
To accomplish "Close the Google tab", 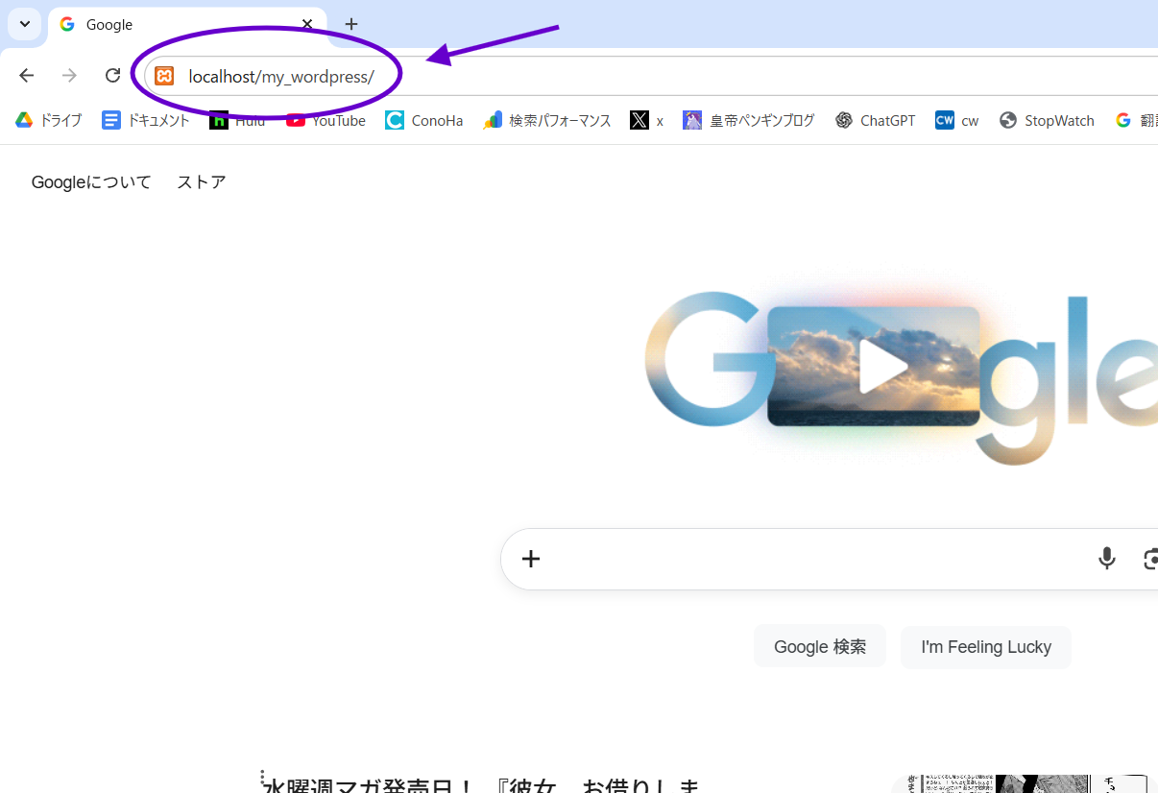I will [307, 24].
